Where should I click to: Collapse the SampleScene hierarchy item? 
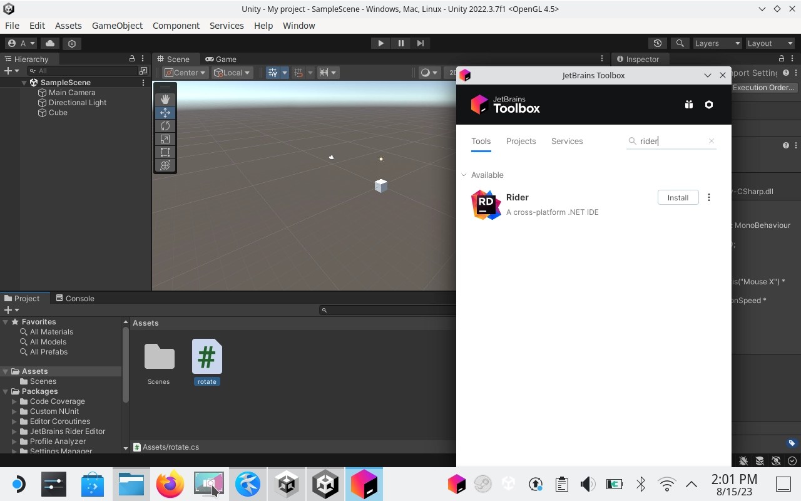(x=24, y=82)
